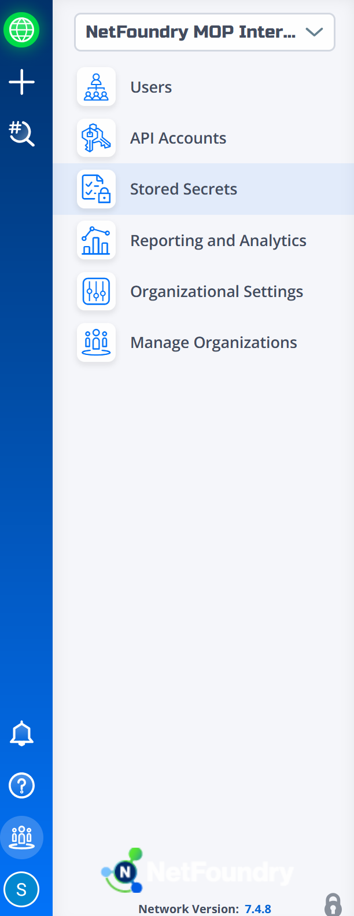This screenshot has height=916, width=354.
Task: Open the help question mark icon
Action: click(x=22, y=786)
